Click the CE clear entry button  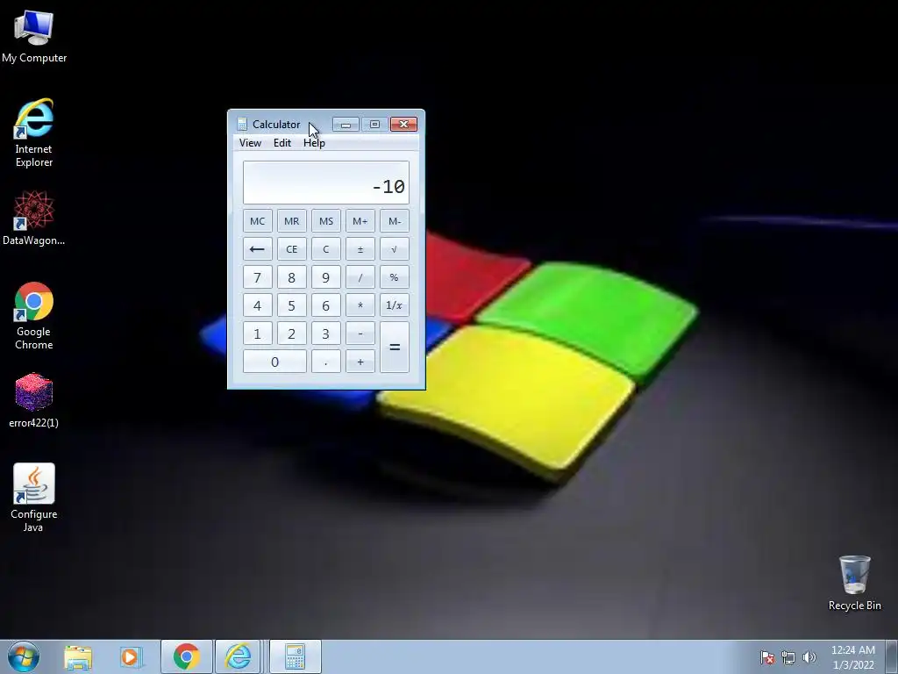[291, 249]
